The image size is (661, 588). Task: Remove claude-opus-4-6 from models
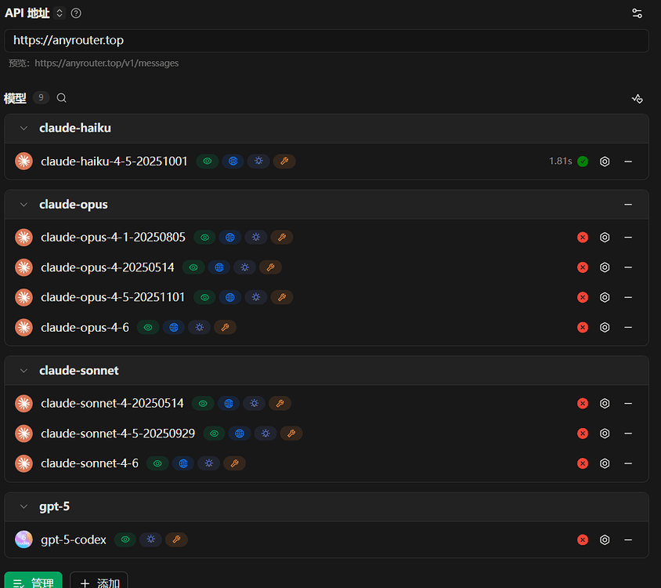628,328
